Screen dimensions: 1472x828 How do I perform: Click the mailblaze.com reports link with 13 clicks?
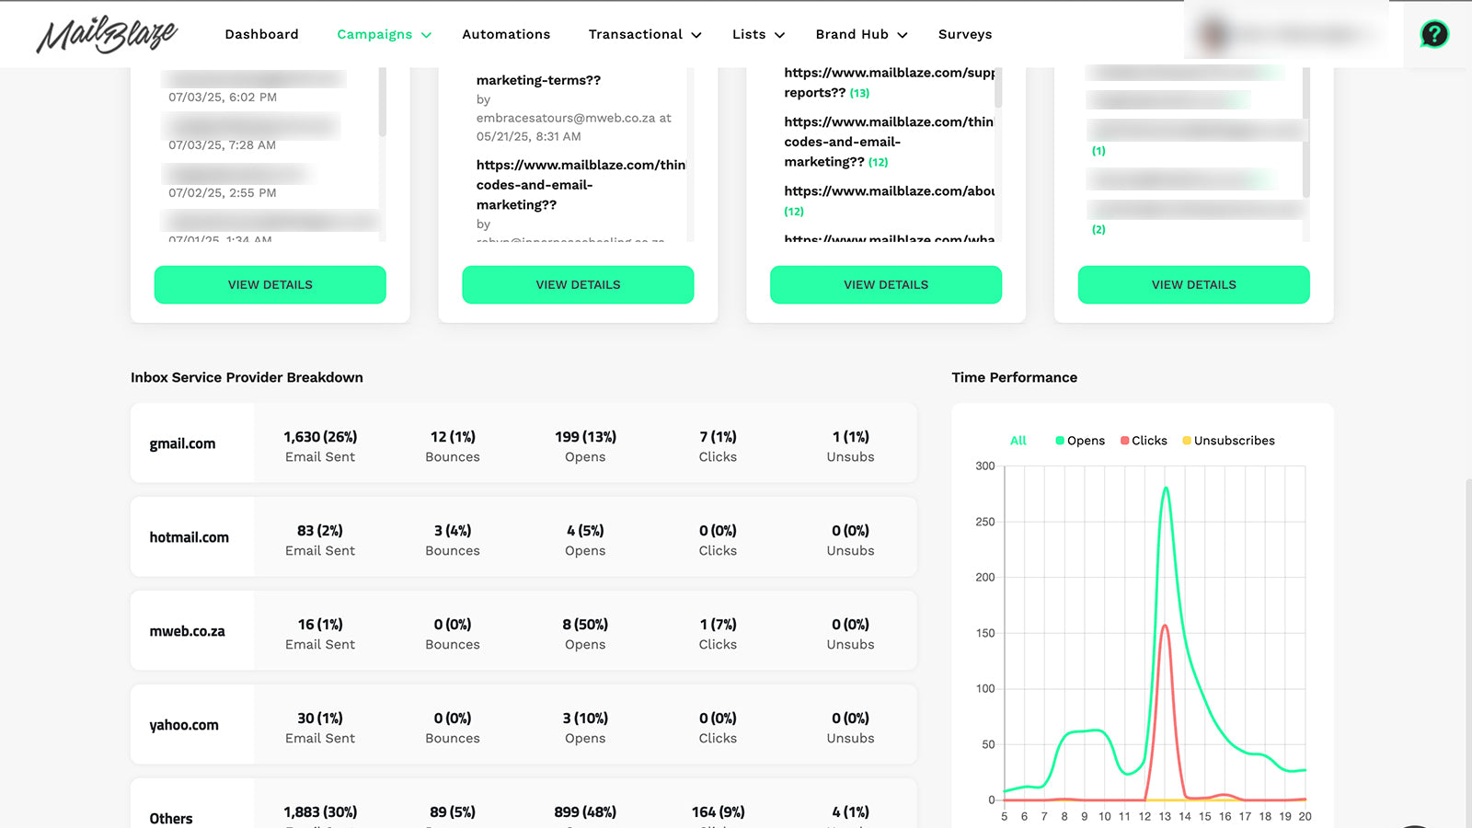coord(889,82)
